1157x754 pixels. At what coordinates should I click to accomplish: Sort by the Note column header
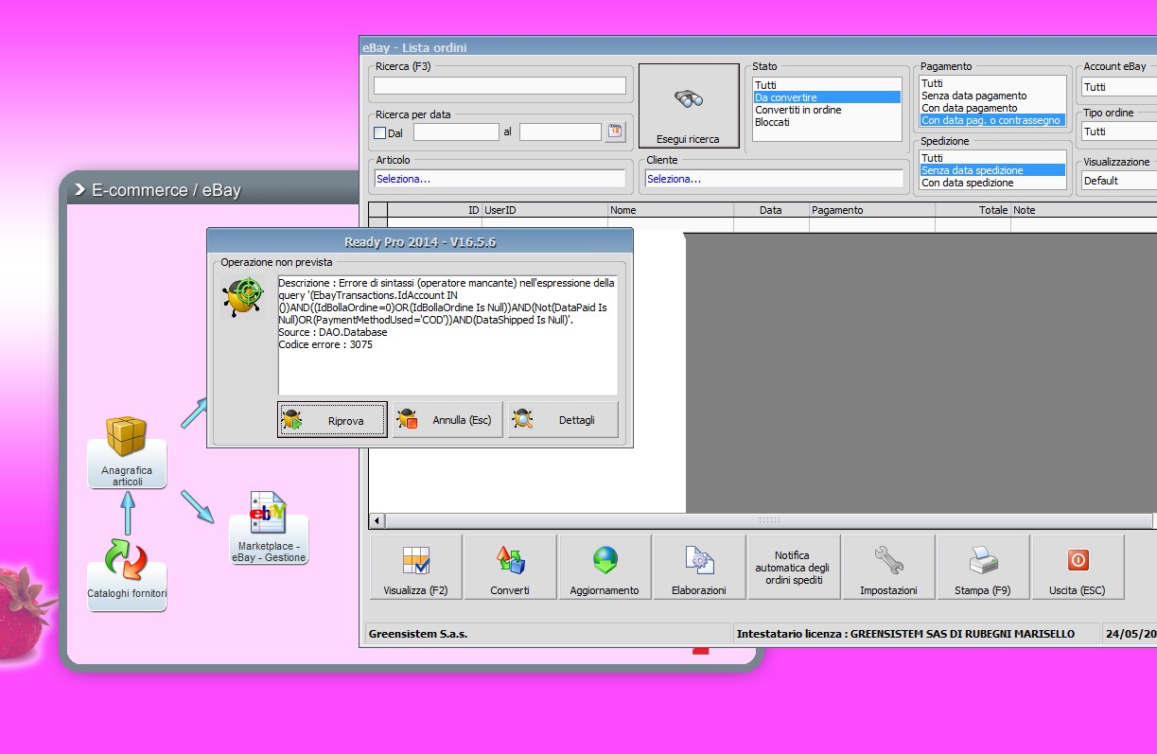(1083, 210)
